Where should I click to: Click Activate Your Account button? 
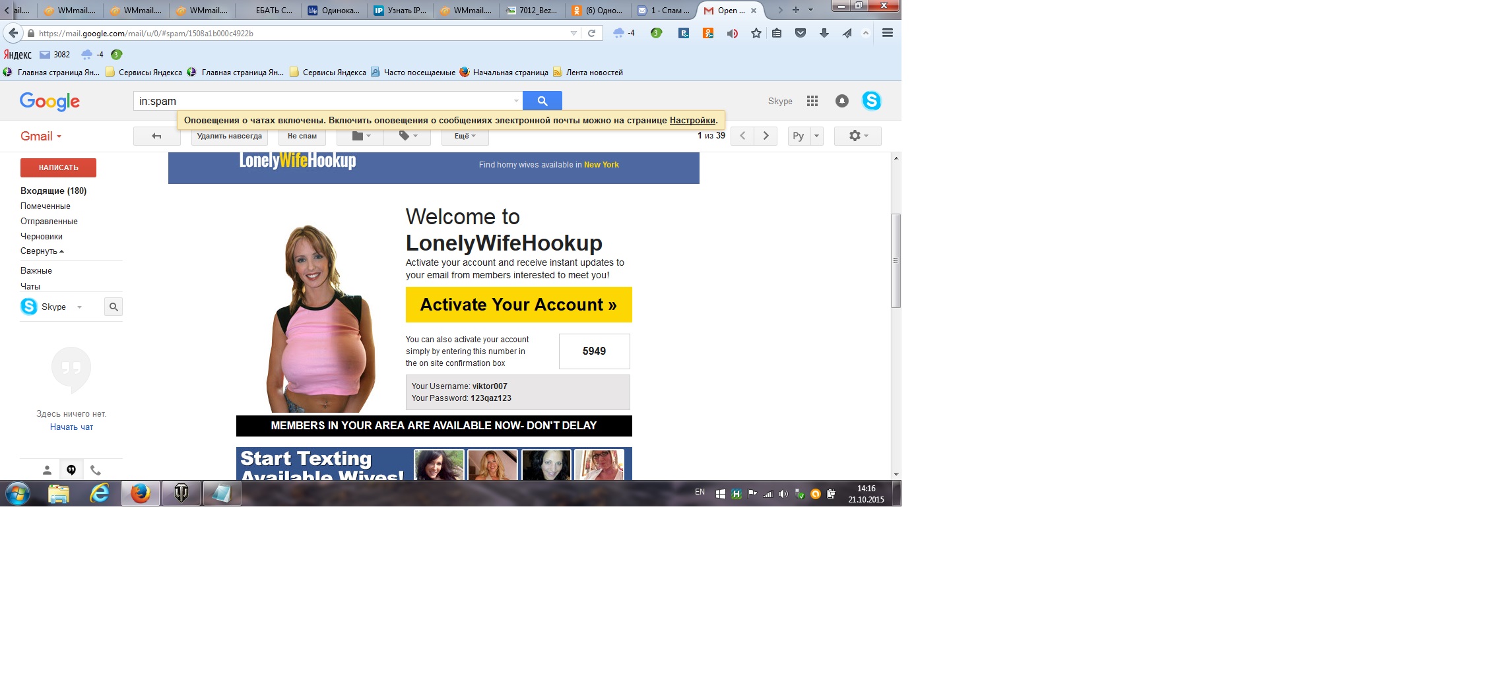(519, 305)
